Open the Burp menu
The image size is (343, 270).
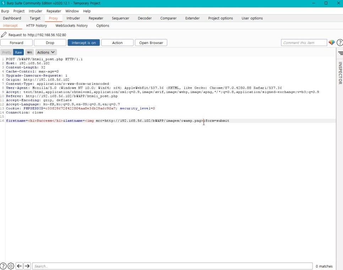tap(5, 11)
